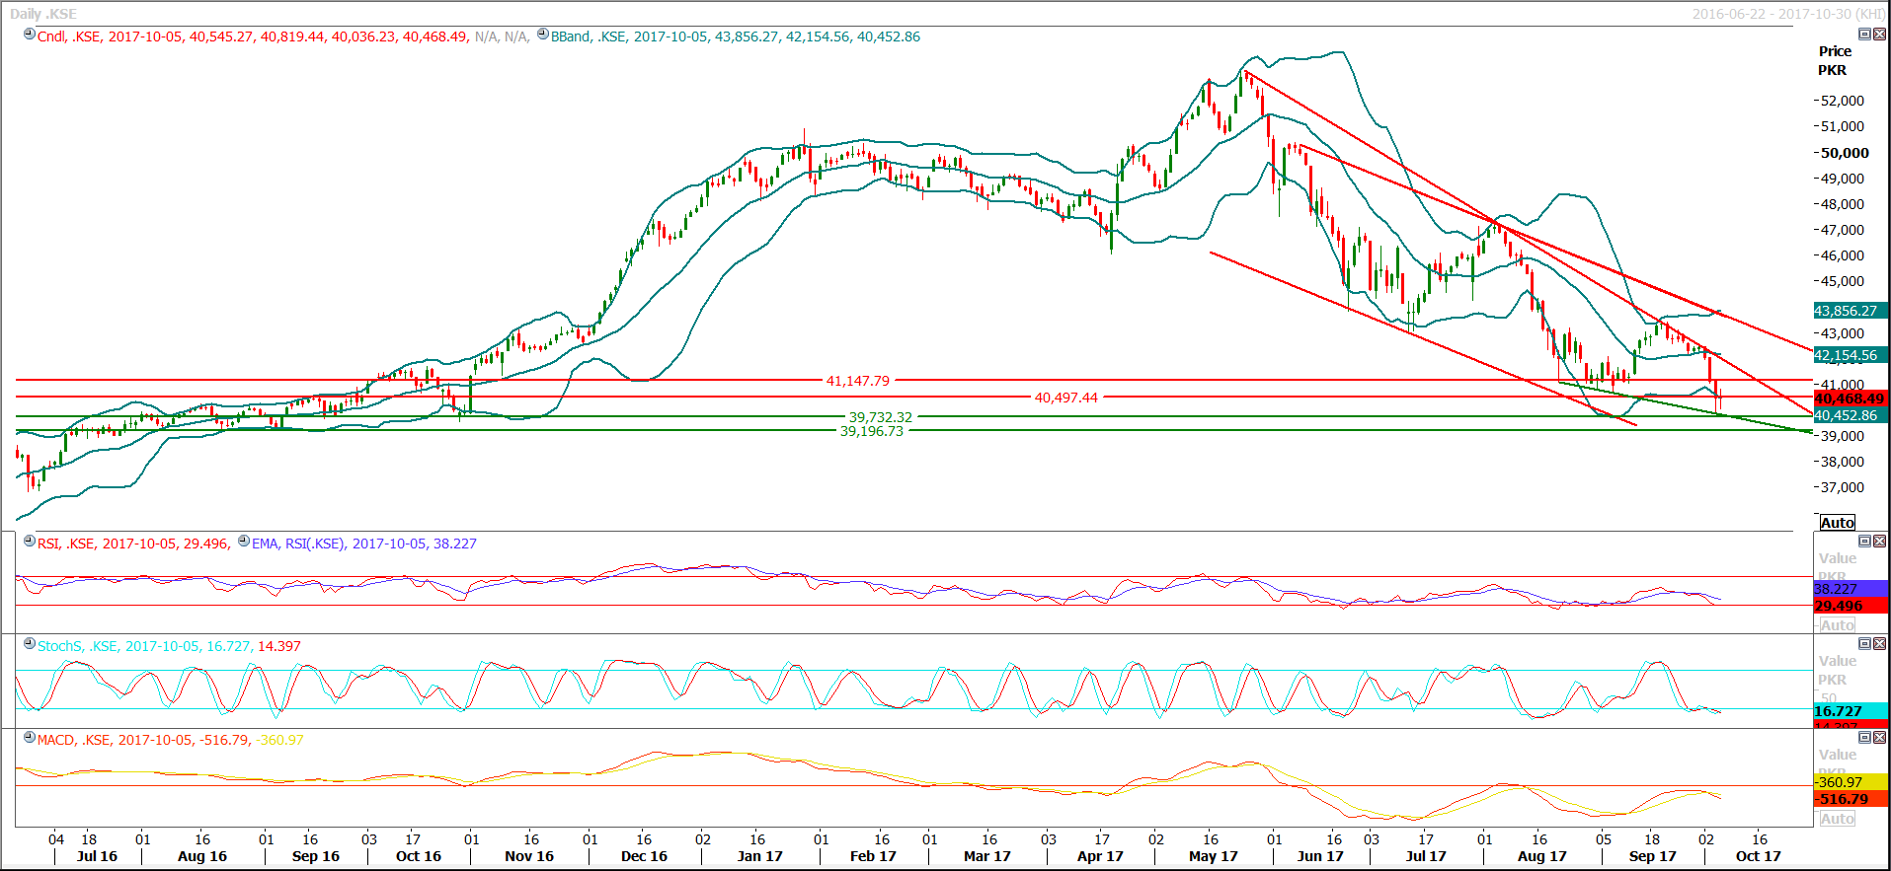Close the main price chart pane
1891x871 pixels.
1879,35
